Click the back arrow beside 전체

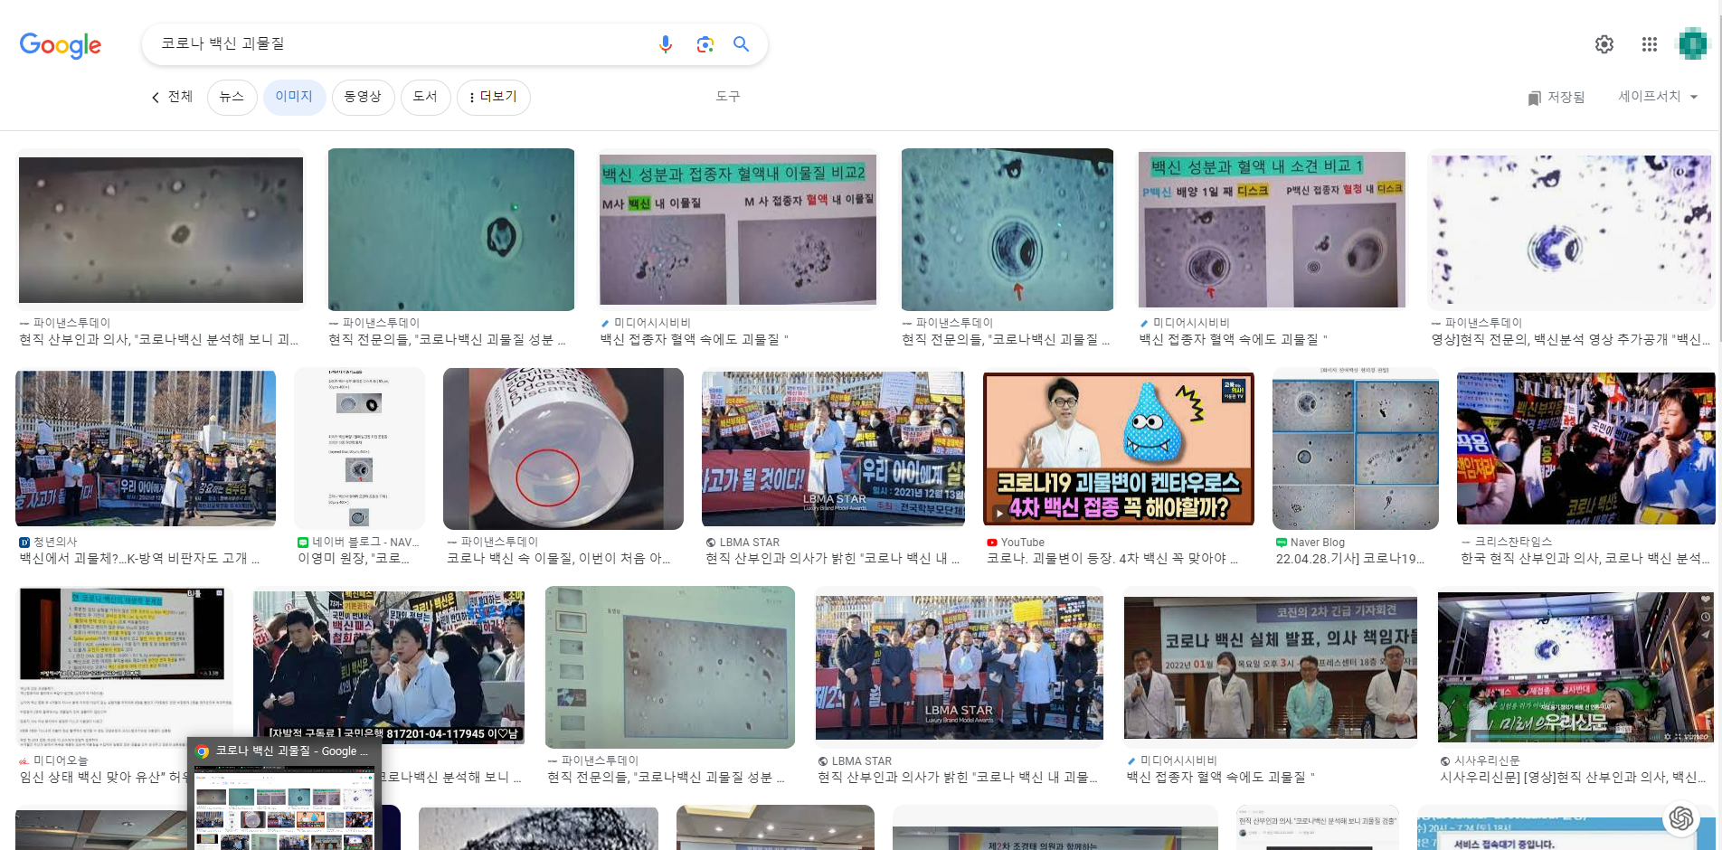click(156, 98)
